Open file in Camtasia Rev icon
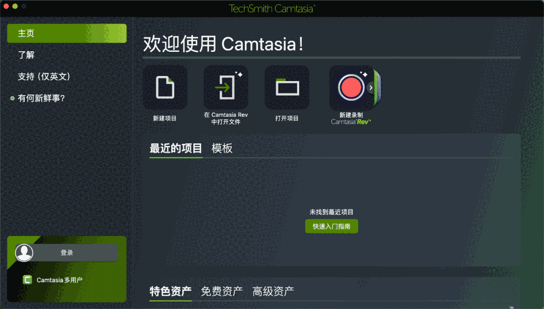 pos(226,88)
